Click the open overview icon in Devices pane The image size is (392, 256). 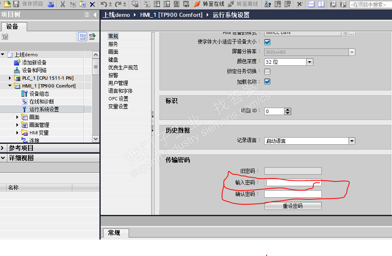(92, 37)
